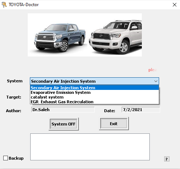Click the Author: label
The image size is (180, 169).
pos(14,111)
